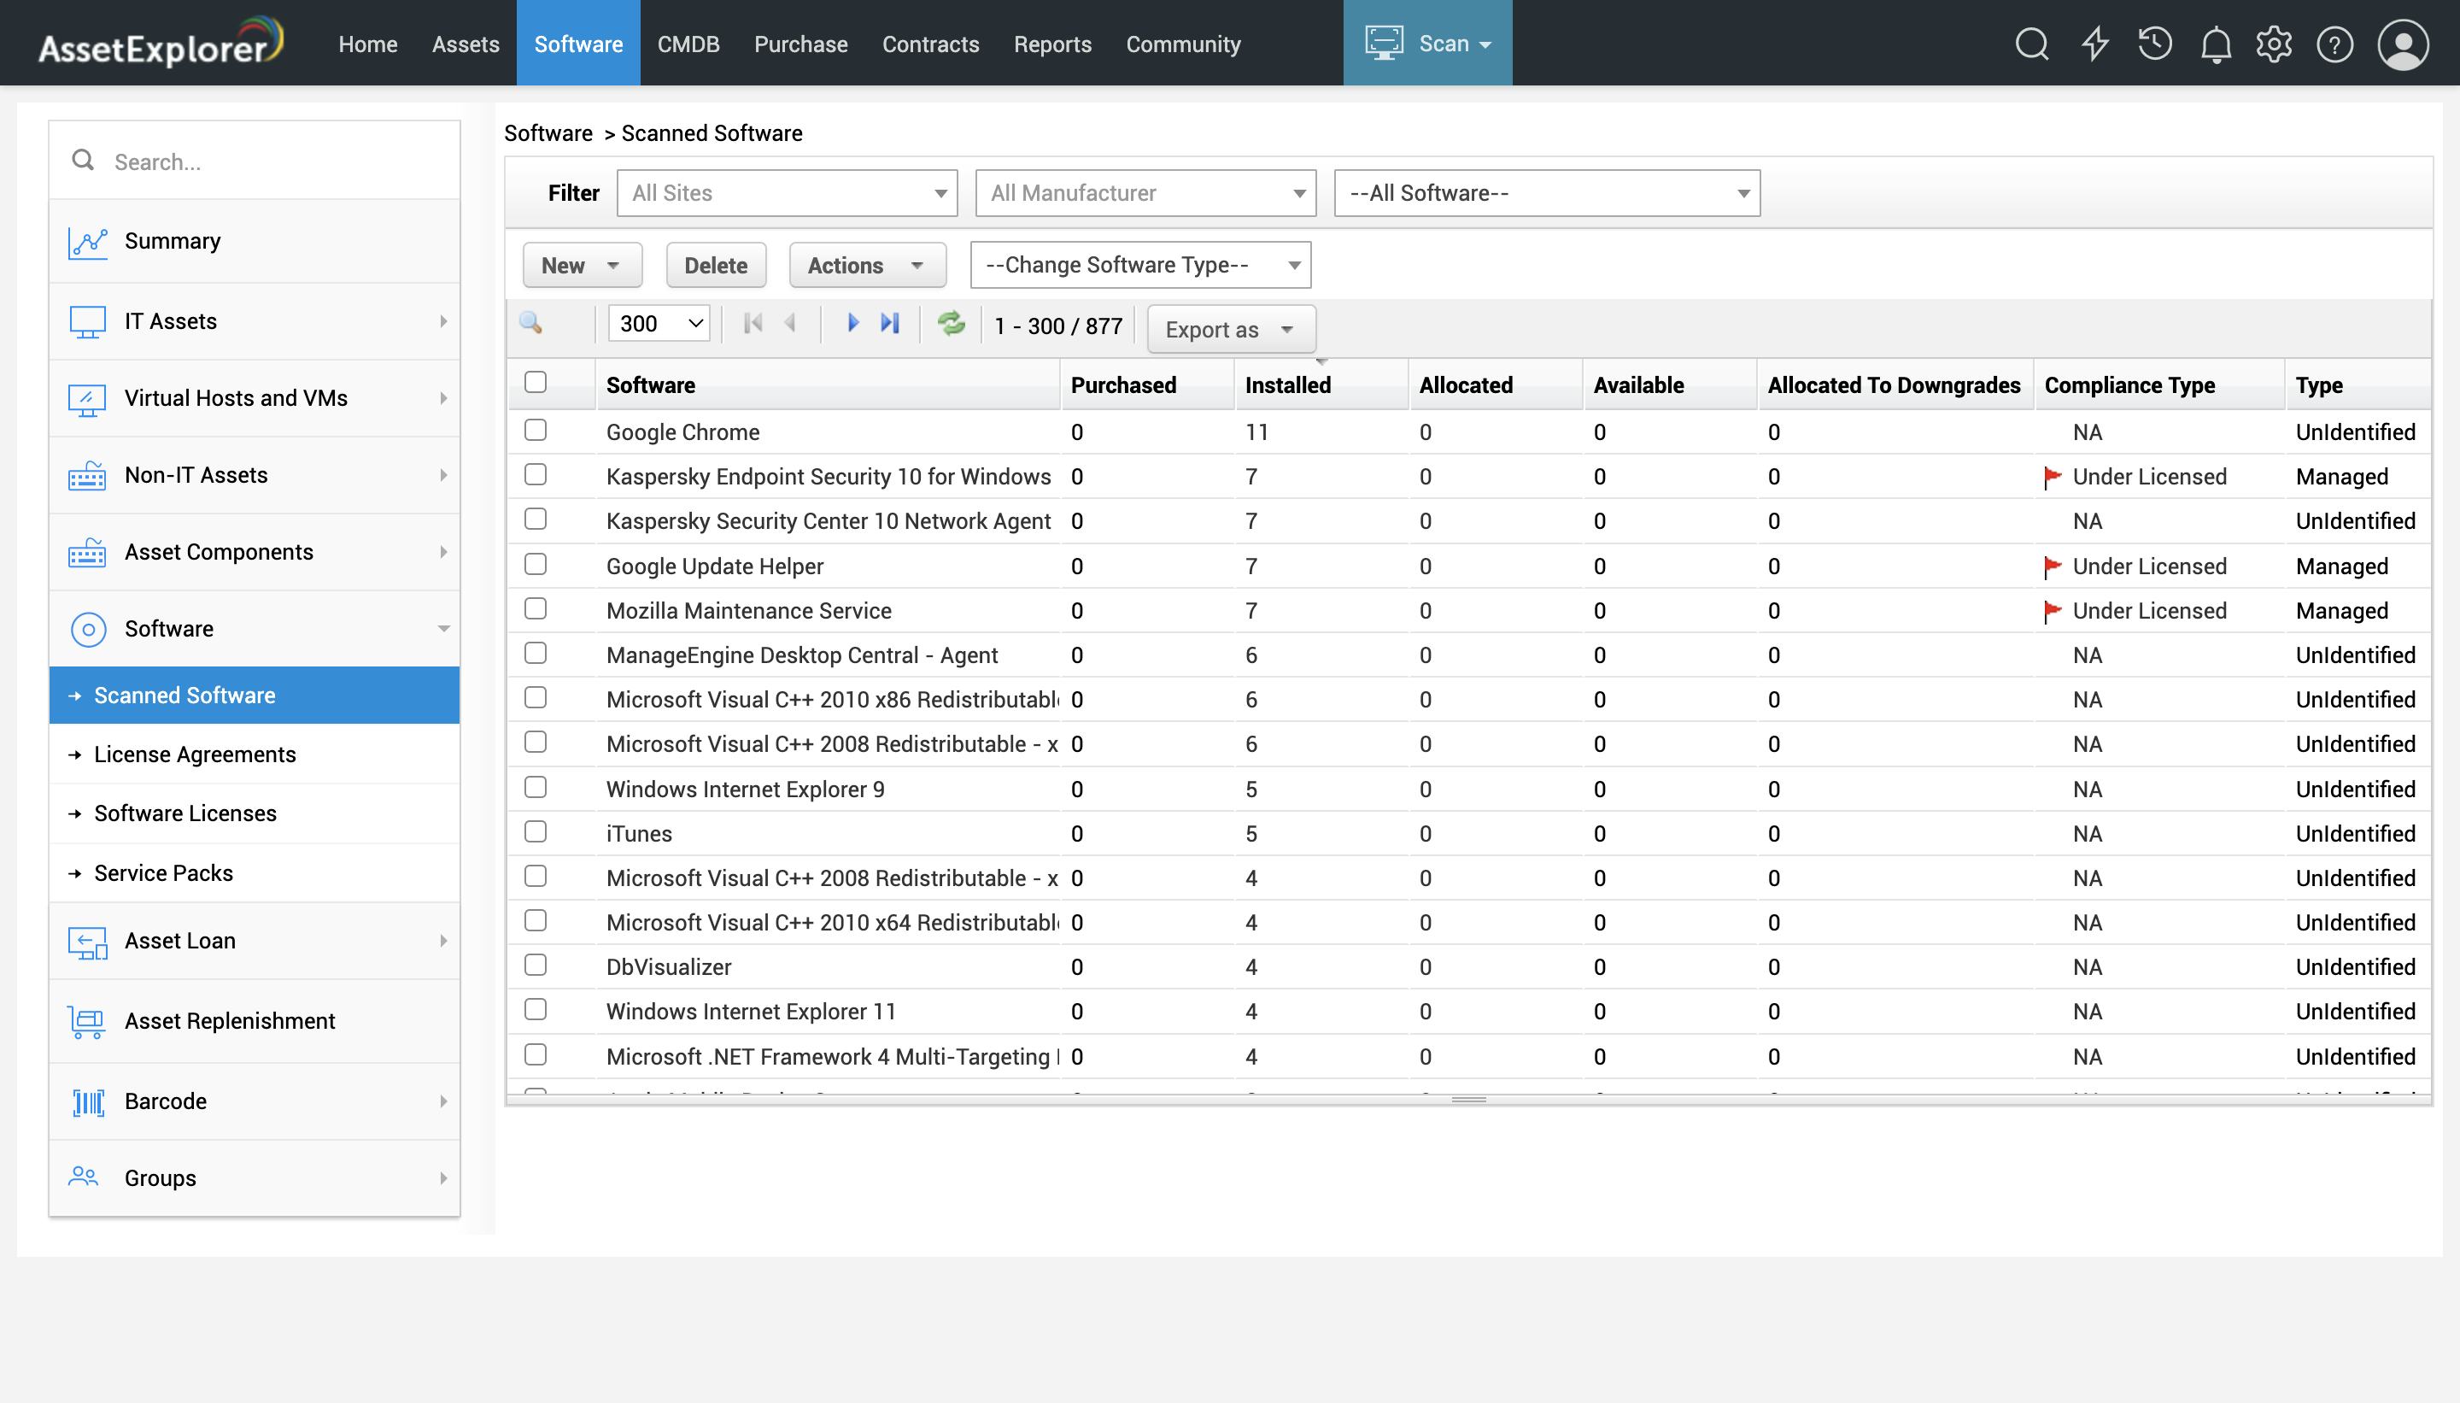Screen dimensions: 2460x1403
Task: Click the history/clock icon in toolbar
Action: [2154, 42]
